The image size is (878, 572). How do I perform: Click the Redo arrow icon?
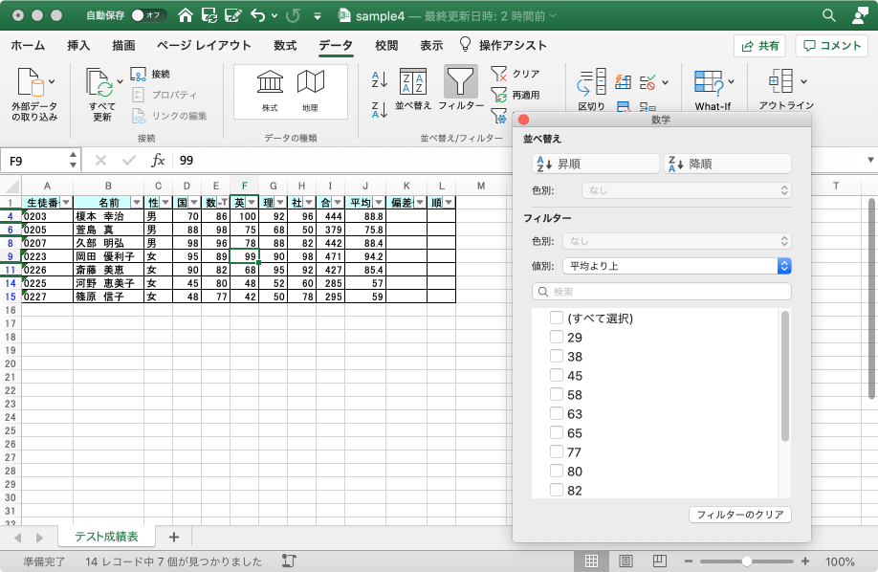(293, 15)
